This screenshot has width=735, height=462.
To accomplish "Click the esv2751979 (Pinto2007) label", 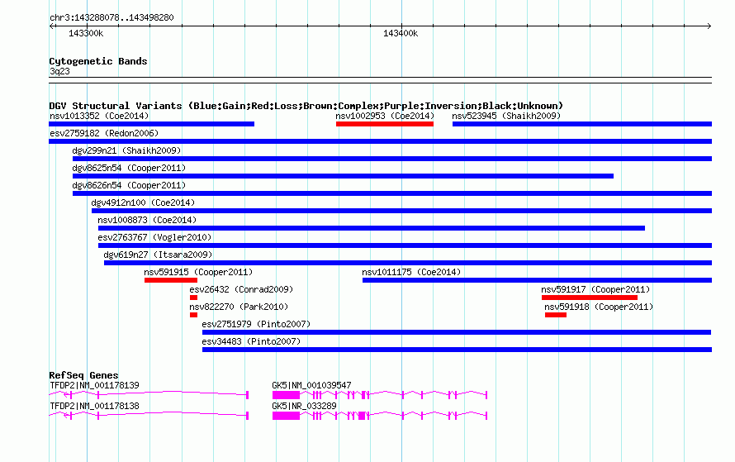I will click(256, 324).
